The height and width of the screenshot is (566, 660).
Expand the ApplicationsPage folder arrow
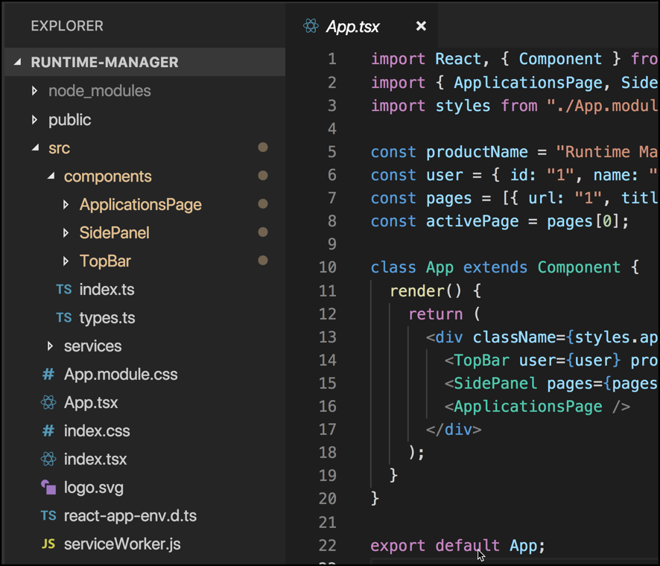tap(66, 205)
